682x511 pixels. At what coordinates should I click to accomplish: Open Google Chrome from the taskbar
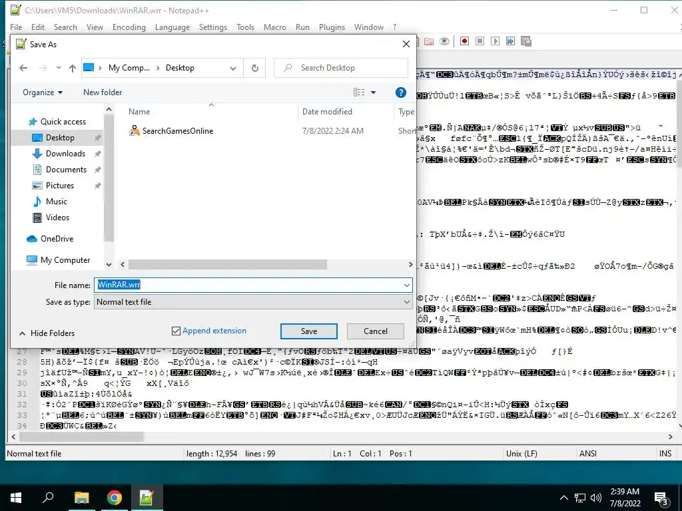(115, 498)
